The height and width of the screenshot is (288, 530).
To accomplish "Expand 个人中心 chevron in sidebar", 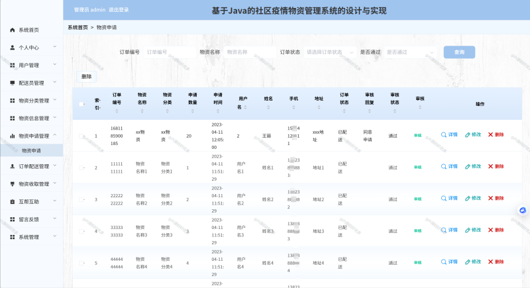I will tap(55, 47).
